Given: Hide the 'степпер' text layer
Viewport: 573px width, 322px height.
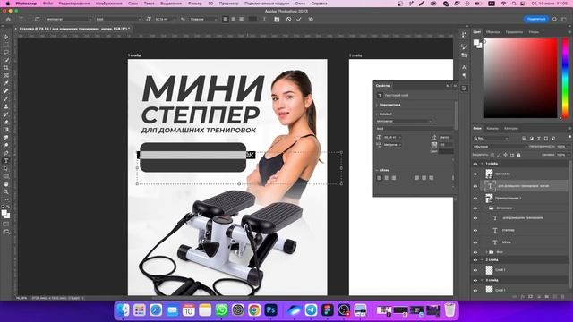Looking at the screenshot, I should point(475,231).
